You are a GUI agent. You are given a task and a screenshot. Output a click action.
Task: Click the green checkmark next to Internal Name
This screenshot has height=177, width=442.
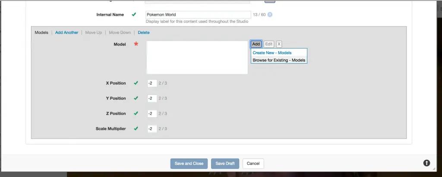pyautogui.click(x=134, y=15)
